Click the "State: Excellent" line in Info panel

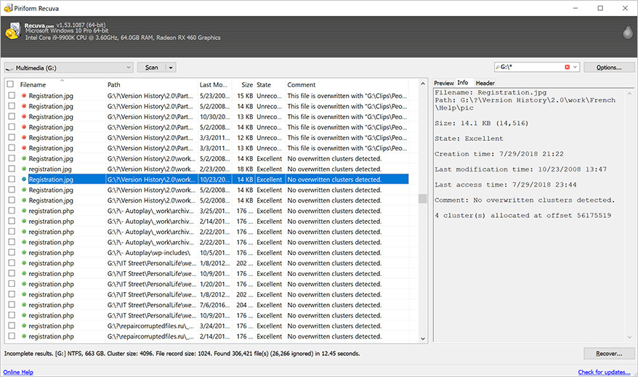point(469,139)
